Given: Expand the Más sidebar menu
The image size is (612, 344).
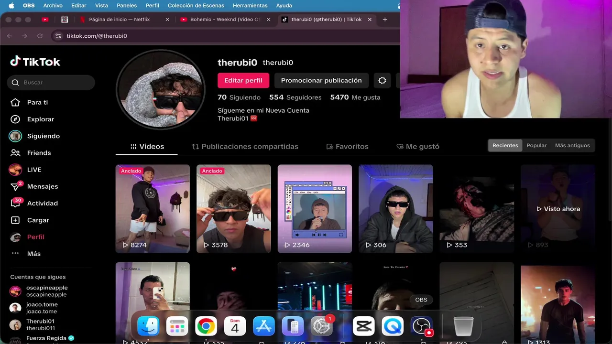Looking at the screenshot, I should (25, 254).
